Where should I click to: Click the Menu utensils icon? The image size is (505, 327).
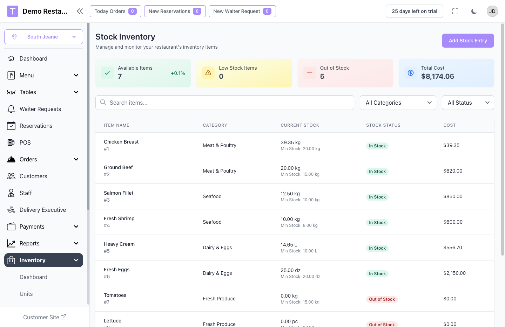tap(11, 75)
